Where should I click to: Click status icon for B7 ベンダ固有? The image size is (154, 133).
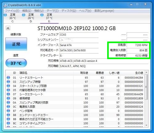click(x=8, y=111)
